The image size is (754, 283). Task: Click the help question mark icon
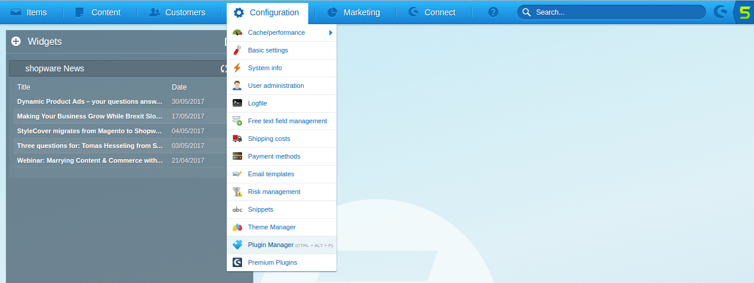494,12
